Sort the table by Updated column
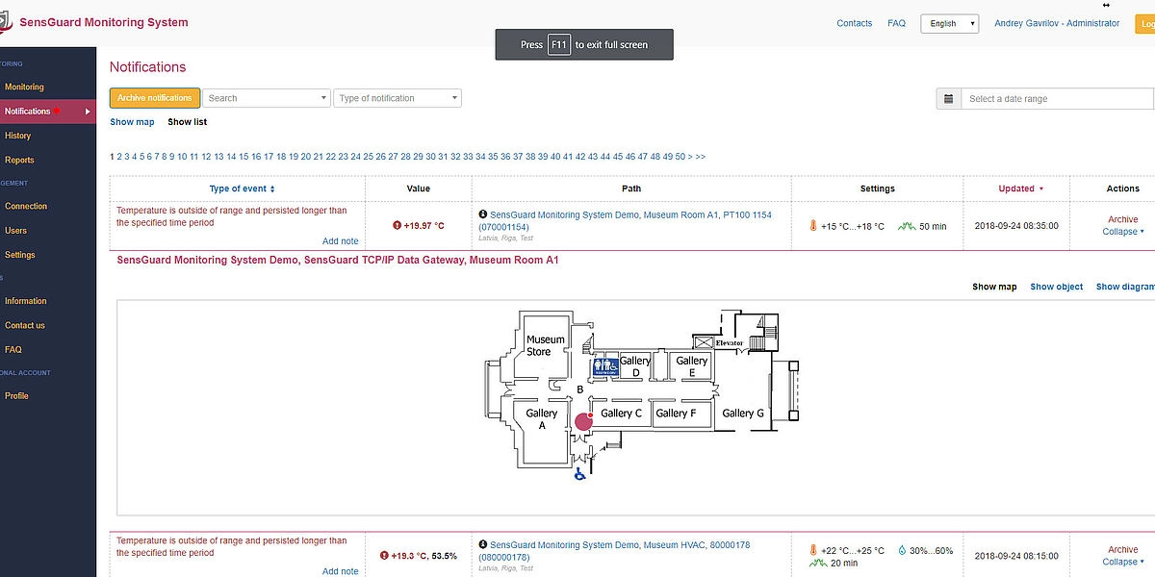 coord(1020,188)
